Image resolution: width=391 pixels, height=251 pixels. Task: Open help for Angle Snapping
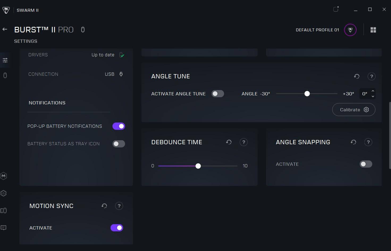pyautogui.click(x=368, y=142)
